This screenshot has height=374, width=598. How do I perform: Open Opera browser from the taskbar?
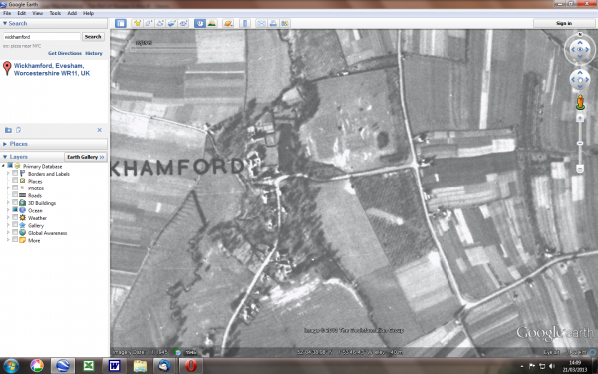pos(191,366)
